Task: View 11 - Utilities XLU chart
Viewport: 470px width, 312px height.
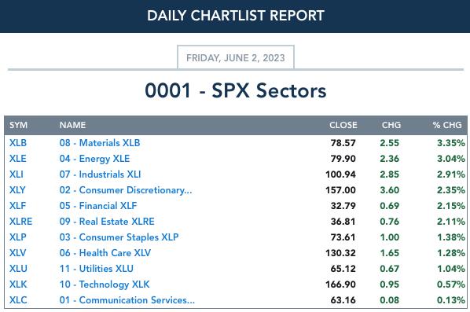Action: tap(96, 269)
